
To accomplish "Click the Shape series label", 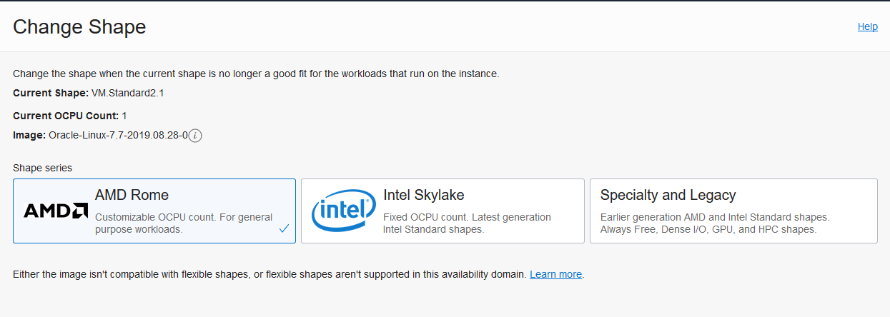I will 42,168.
